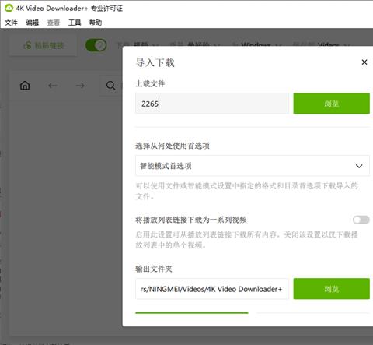Open the 帮助 menu
The height and width of the screenshot is (345, 373).
(x=96, y=23)
